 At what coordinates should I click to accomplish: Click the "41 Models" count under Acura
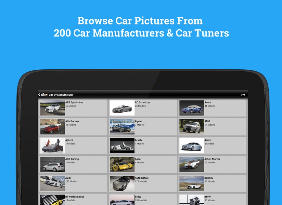[x=210, y=106]
